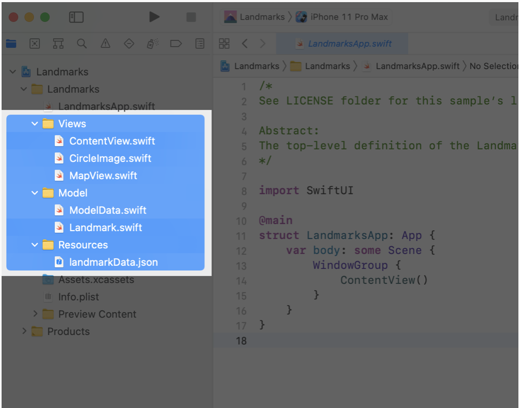Click line number 10 in gutter

point(241,221)
